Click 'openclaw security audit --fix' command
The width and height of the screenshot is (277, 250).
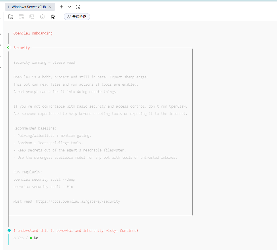coord(43,187)
